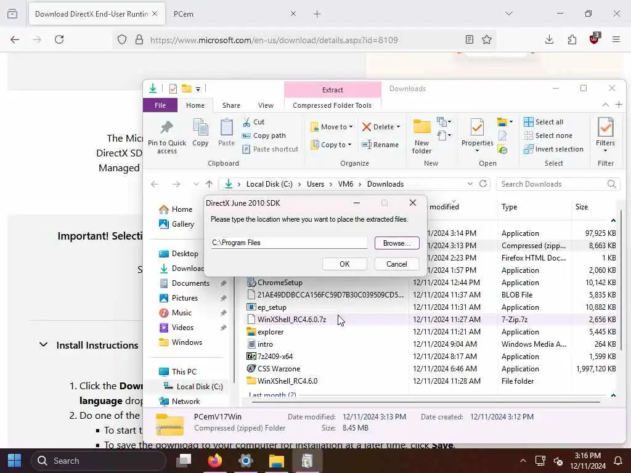The image size is (631, 473).
Task: Open recent locations dropdown in Explorer
Action: [196, 184]
